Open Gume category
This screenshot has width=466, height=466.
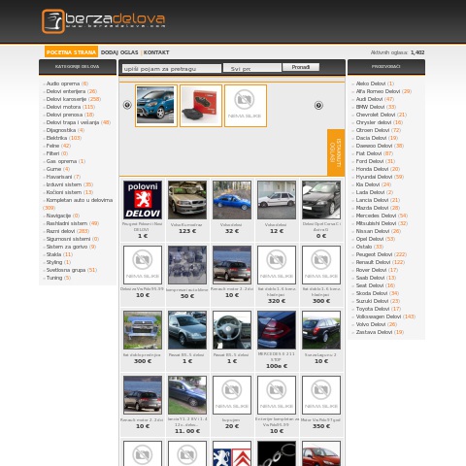pos(53,169)
